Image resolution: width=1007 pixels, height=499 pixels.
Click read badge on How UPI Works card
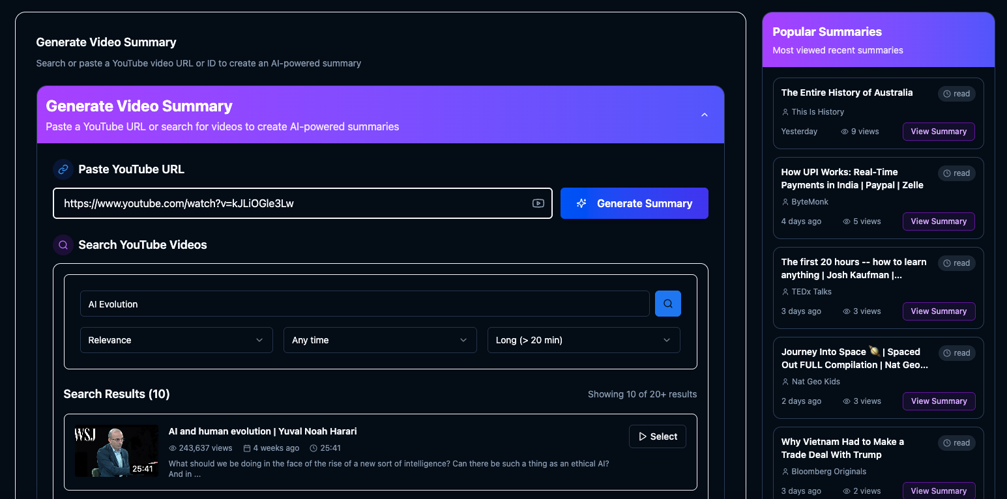point(957,173)
